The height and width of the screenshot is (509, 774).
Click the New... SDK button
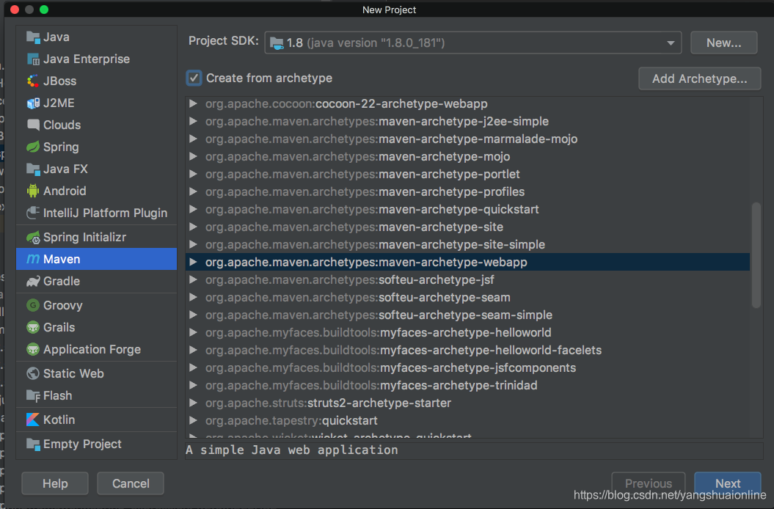[x=723, y=43]
